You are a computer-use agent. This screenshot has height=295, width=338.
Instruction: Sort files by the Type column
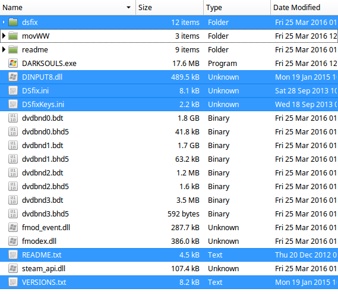[237, 7]
